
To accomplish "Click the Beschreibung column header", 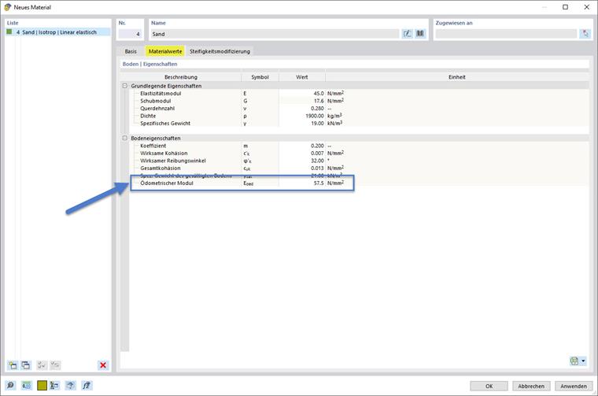I will [x=181, y=77].
